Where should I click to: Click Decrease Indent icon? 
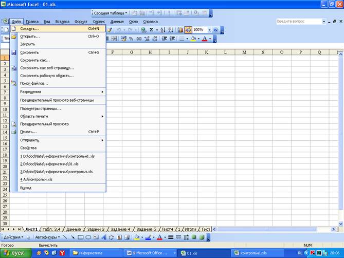click(x=165, y=39)
